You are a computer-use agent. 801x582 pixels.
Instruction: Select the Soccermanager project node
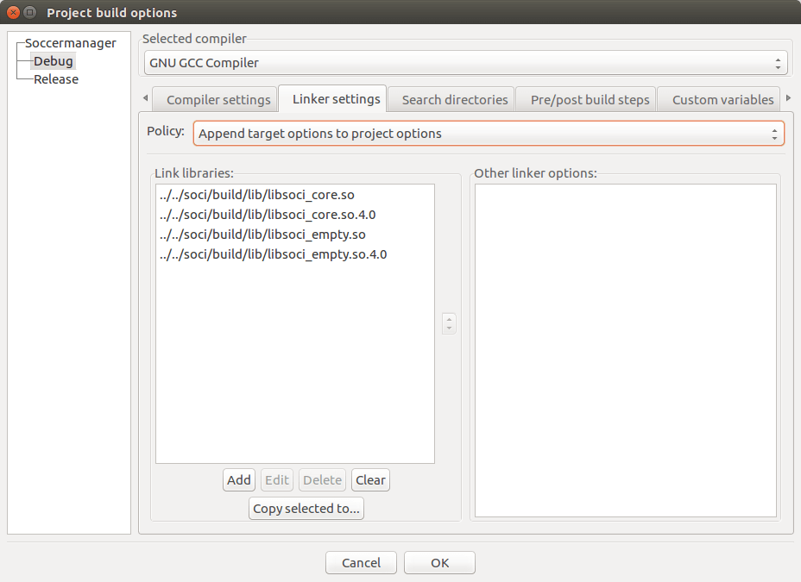(70, 43)
